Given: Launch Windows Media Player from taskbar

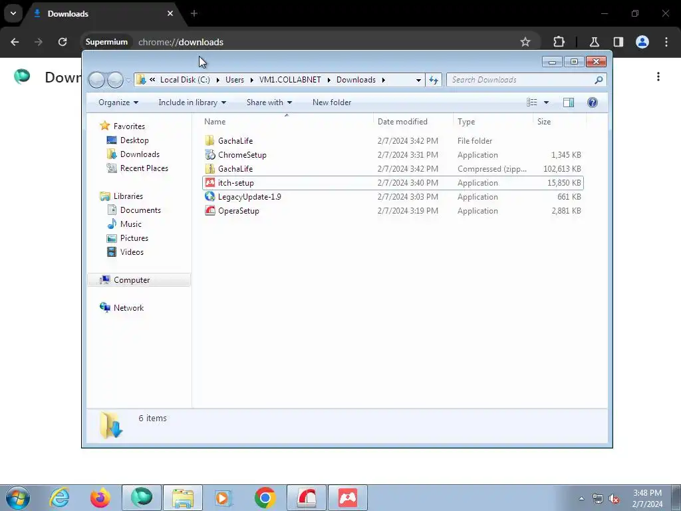Looking at the screenshot, I should tap(223, 498).
